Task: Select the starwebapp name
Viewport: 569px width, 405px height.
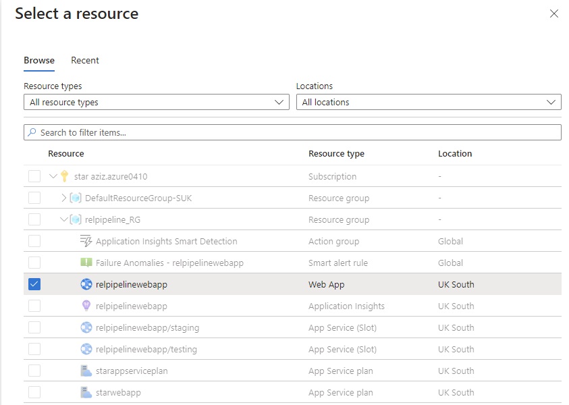Action: (x=118, y=392)
